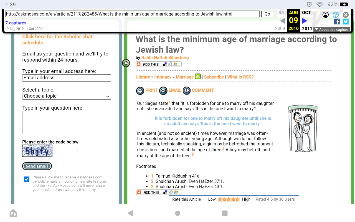
Task: Click the comment speech bubble icon
Action: (187, 91)
